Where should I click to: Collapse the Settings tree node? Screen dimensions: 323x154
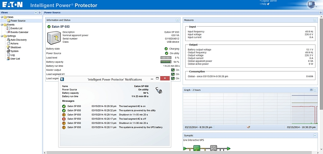click(x=2, y=36)
